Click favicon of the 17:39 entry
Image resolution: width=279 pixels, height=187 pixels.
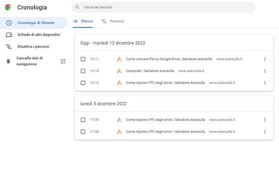pyautogui.click(x=119, y=120)
